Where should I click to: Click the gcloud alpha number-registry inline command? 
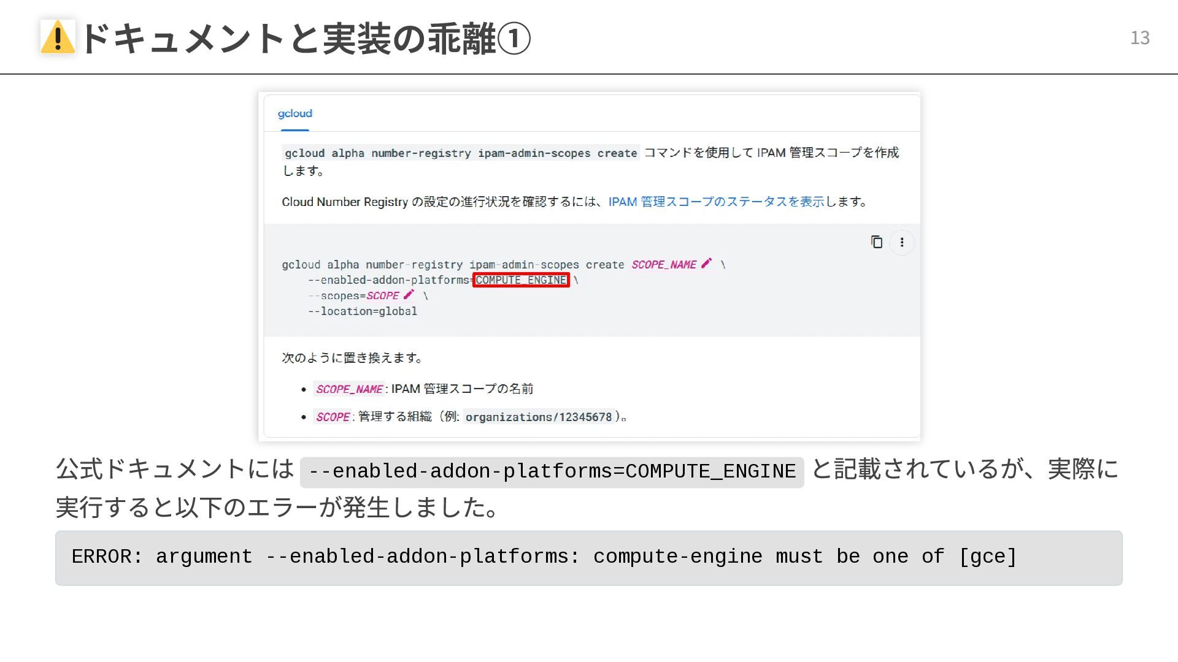click(460, 153)
